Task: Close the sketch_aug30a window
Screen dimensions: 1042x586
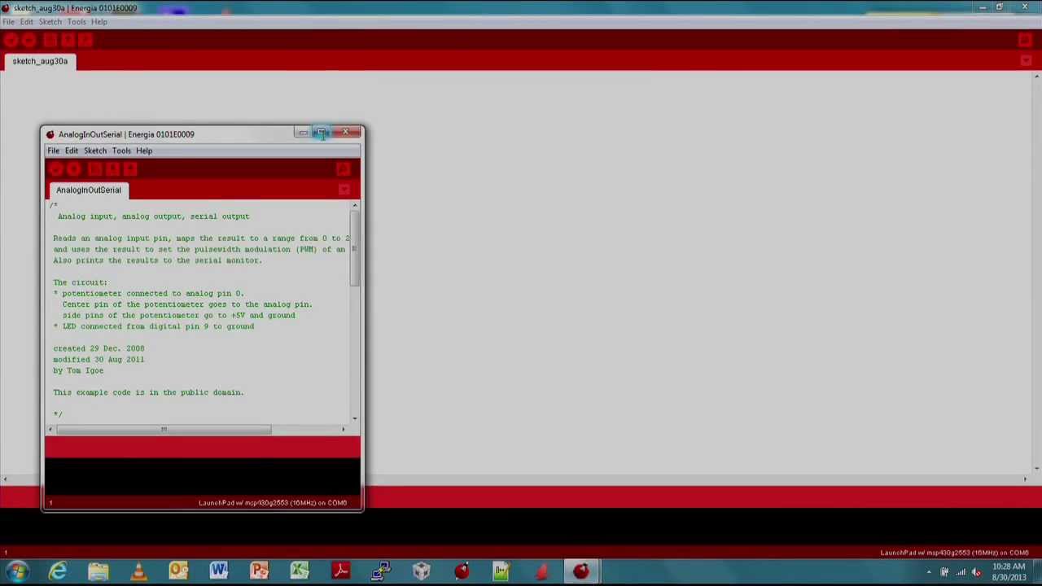Action: [x=1024, y=7]
